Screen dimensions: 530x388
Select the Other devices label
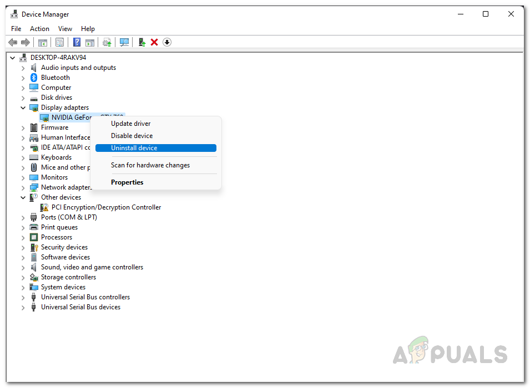[61, 197]
